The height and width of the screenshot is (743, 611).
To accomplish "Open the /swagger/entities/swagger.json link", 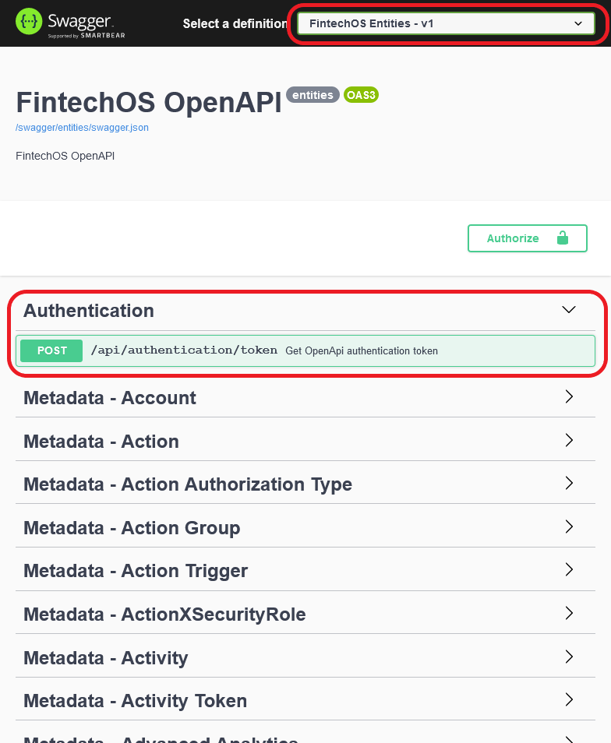I will coord(82,127).
